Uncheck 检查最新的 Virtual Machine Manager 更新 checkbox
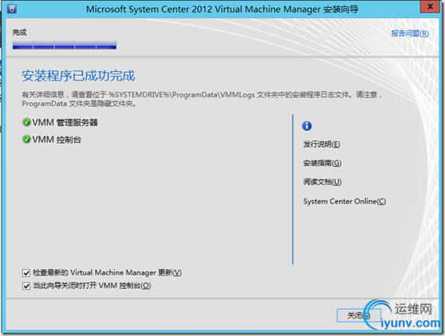This screenshot has width=445, height=336. [x=26, y=273]
